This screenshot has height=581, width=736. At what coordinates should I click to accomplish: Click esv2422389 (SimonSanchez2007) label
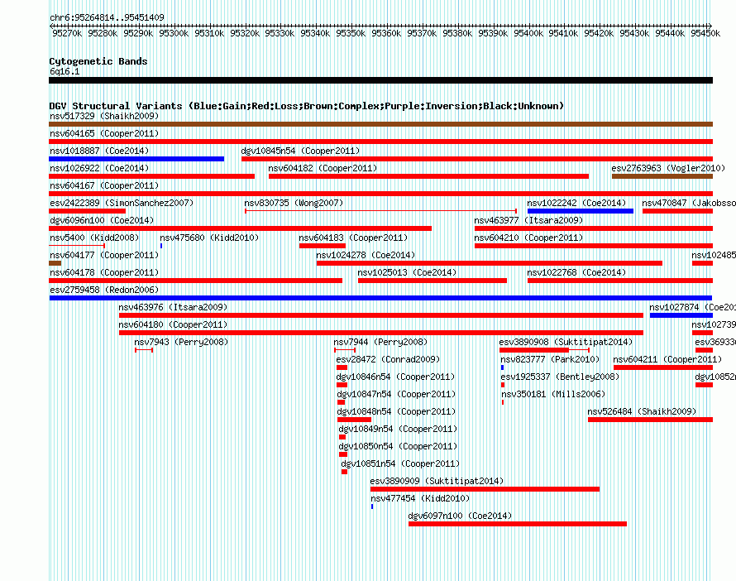tap(122, 203)
